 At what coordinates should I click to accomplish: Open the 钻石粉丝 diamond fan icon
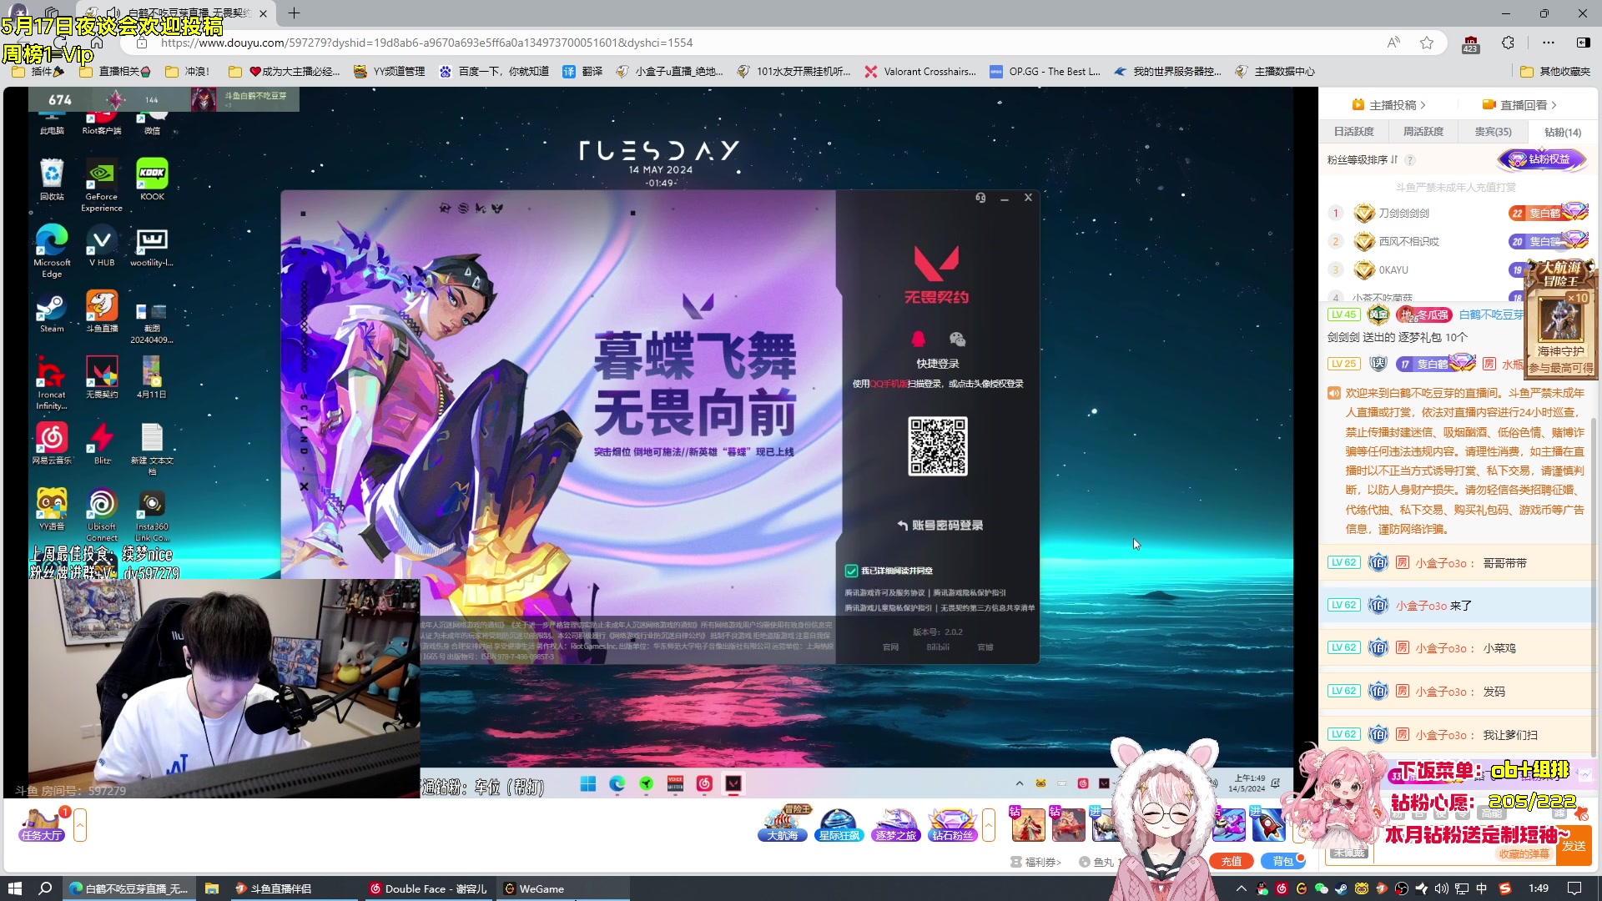pyautogui.click(x=952, y=826)
